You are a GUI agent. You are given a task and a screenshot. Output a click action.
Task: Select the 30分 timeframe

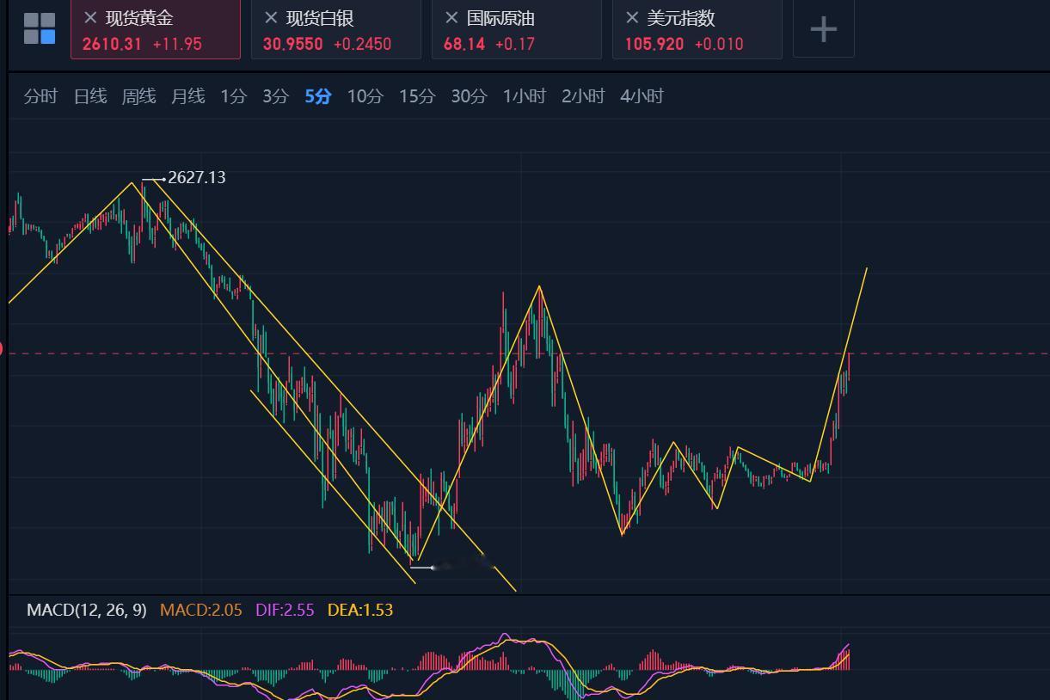click(469, 96)
